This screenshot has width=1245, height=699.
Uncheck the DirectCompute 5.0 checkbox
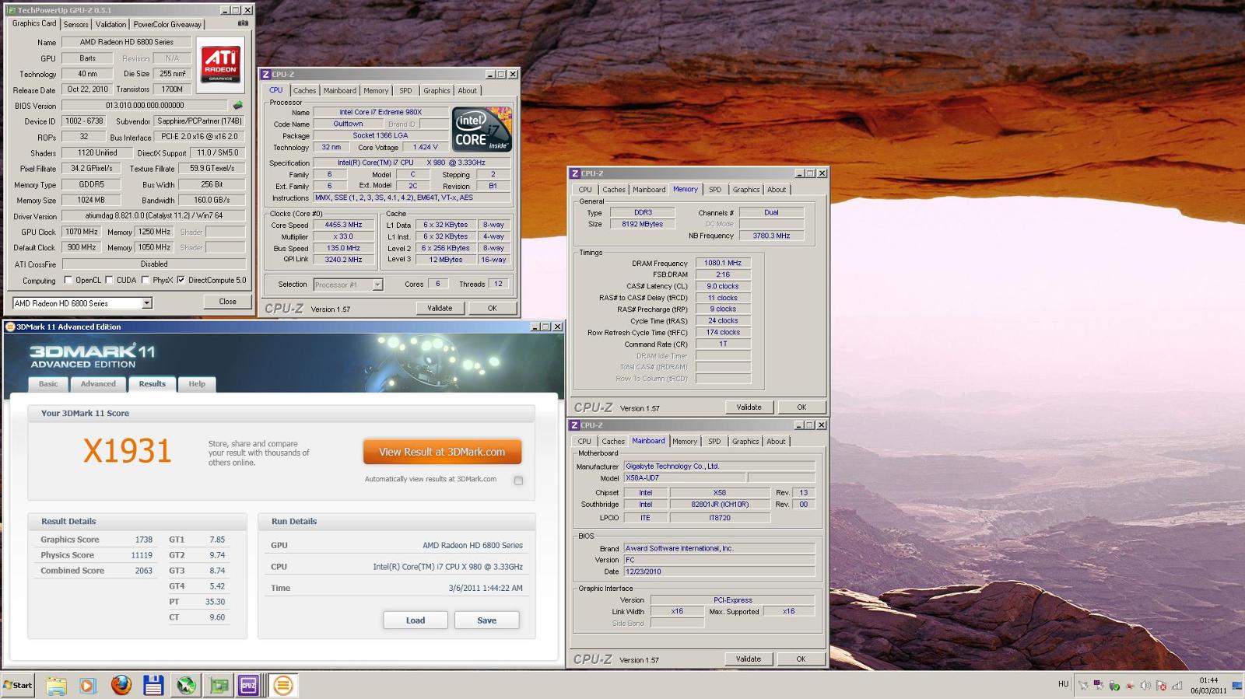(181, 280)
